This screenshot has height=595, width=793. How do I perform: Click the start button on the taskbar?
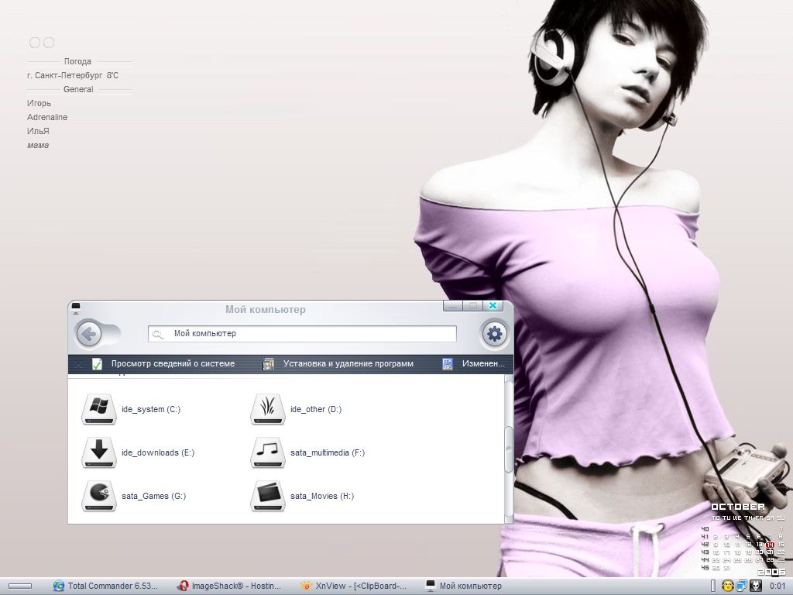[x=20, y=586]
